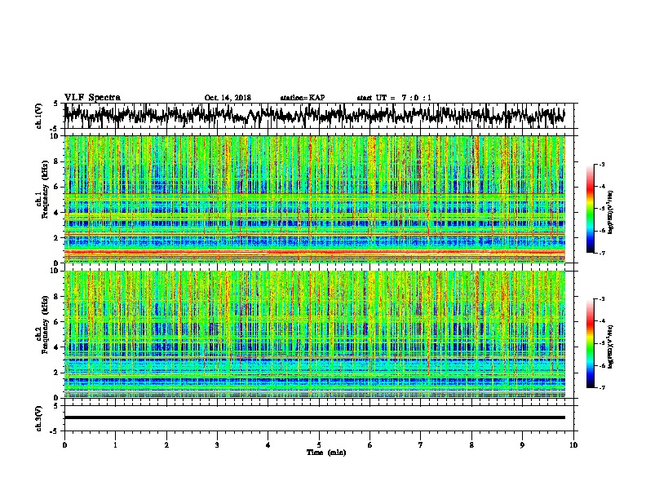This screenshot has width=646, height=499.
Task: Click the time axis tick label "0"
Action: 64,445
